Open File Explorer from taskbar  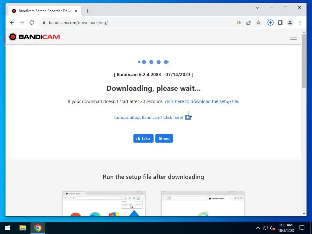(23, 228)
